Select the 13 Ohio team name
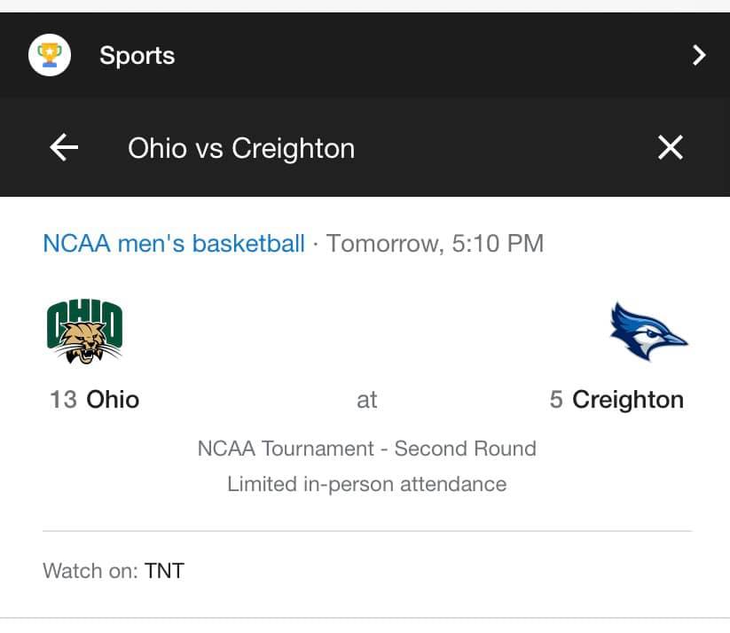The image size is (730, 633). [x=95, y=399]
